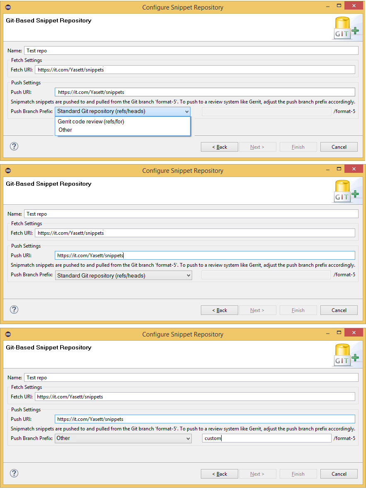
Task: Click the Push URI field in middle dialog
Action: coord(205,256)
